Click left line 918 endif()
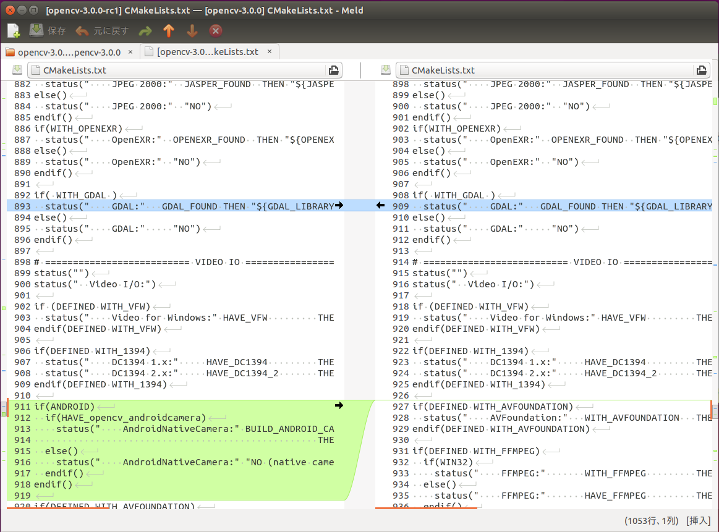Viewport: 719px width, 532px height. pyautogui.click(x=53, y=484)
